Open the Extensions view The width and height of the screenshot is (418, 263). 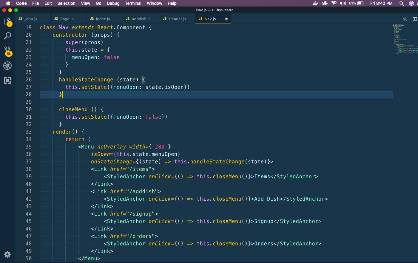[7, 80]
